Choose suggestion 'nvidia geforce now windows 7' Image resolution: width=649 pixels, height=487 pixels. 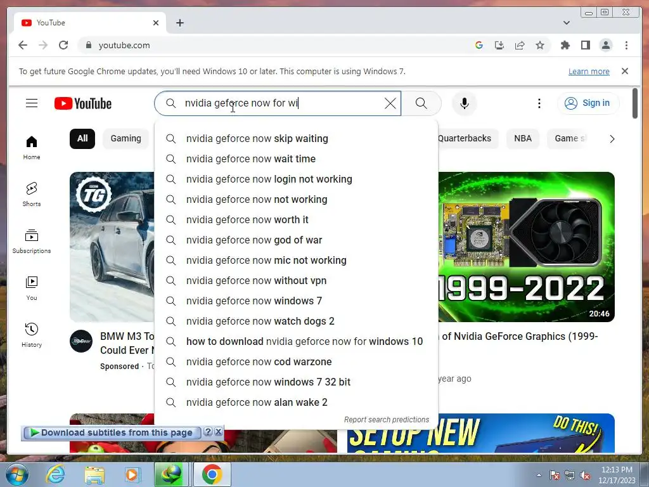pyautogui.click(x=296, y=301)
